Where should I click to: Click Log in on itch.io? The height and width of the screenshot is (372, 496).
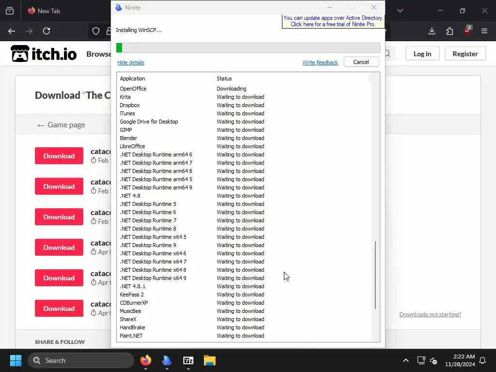[422, 54]
